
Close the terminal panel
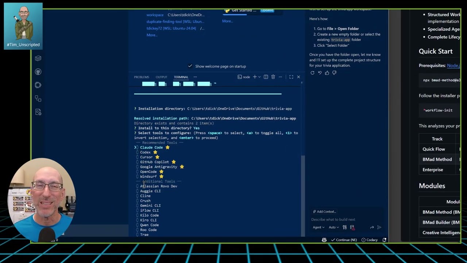click(298, 77)
